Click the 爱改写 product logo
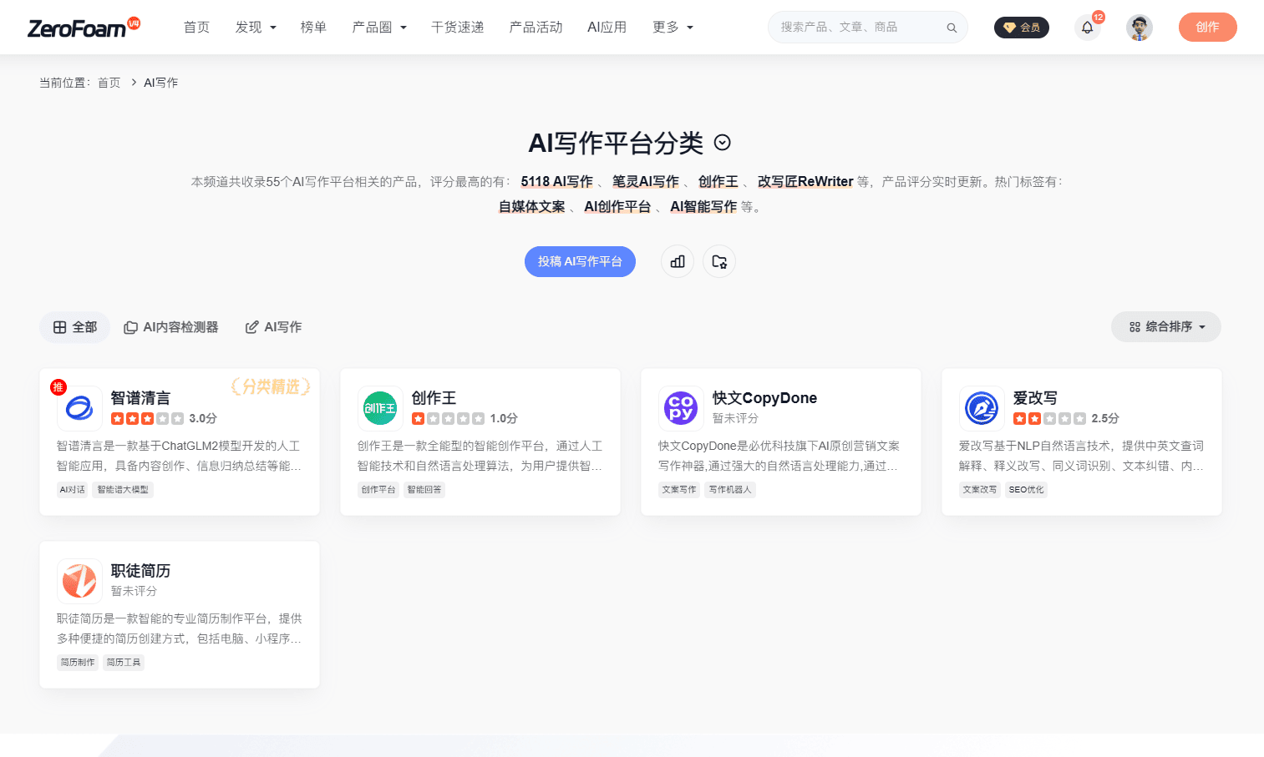Image resolution: width=1264 pixels, height=757 pixels. tap(982, 408)
